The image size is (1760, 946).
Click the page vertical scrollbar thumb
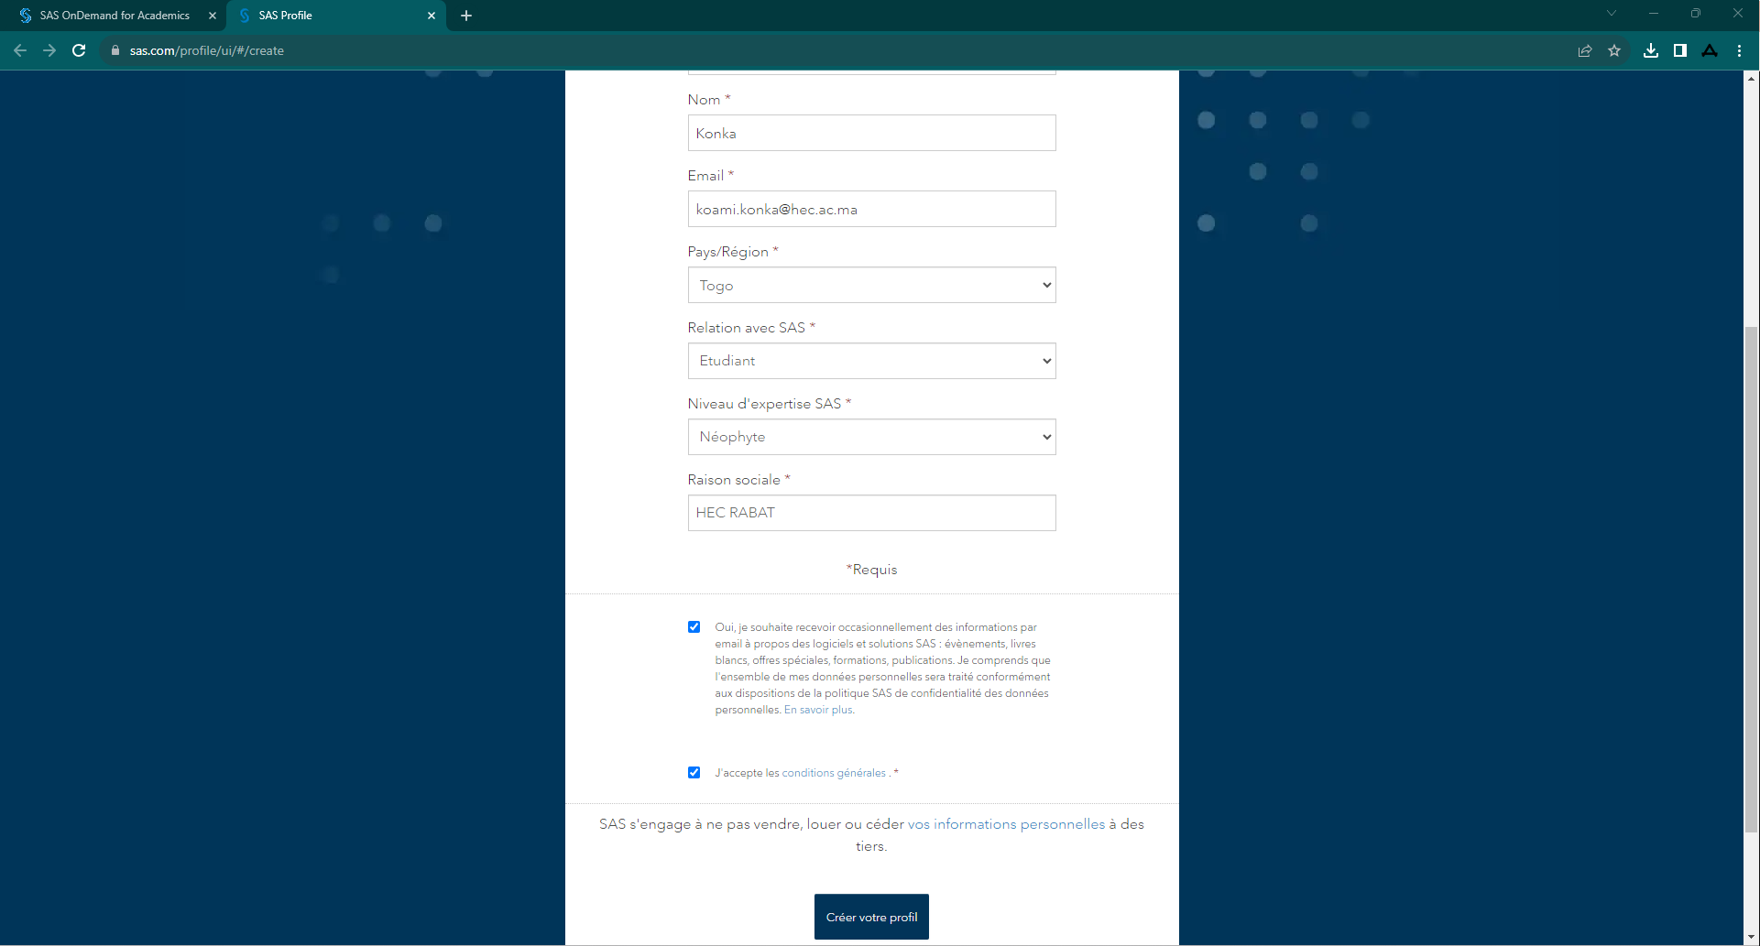click(x=1751, y=580)
